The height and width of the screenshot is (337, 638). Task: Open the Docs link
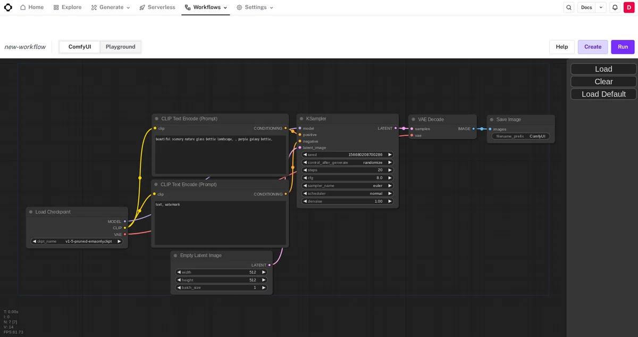click(x=586, y=7)
